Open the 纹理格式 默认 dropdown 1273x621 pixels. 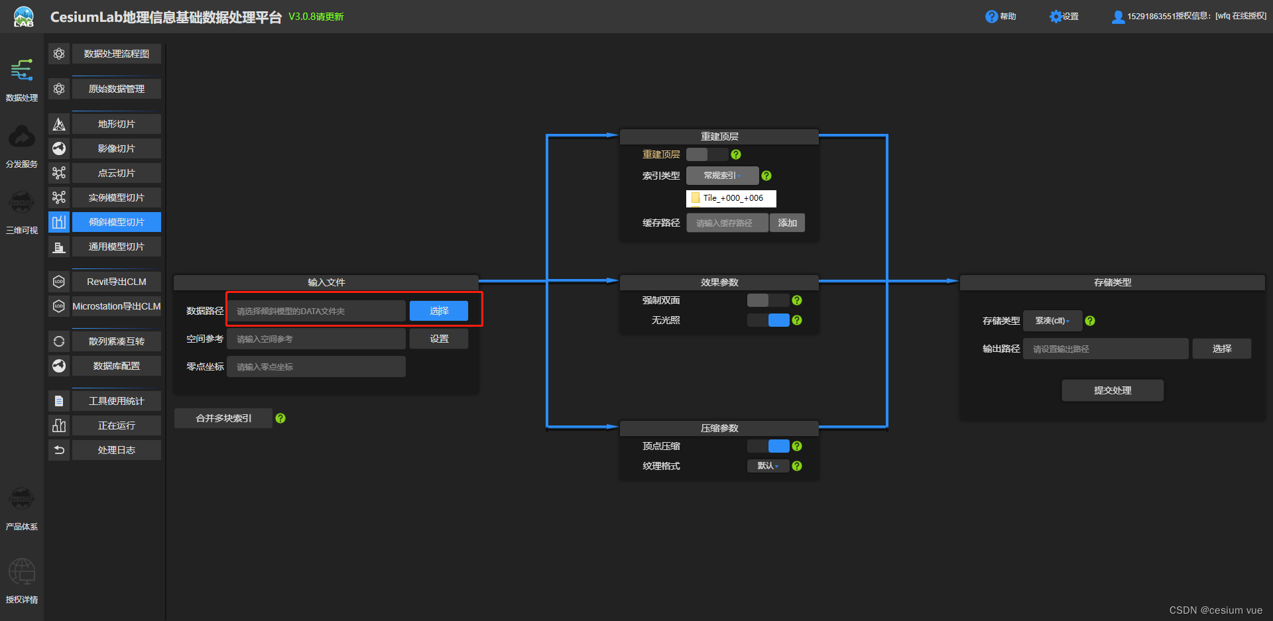pos(768,466)
